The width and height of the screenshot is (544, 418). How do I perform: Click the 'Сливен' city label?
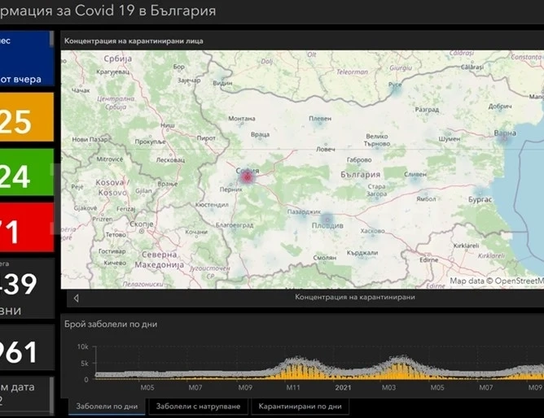click(415, 174)
